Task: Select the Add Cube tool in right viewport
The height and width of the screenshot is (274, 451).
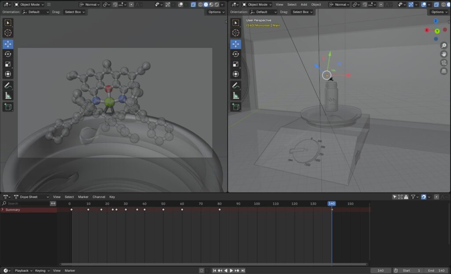Action: tap(236, 107)
